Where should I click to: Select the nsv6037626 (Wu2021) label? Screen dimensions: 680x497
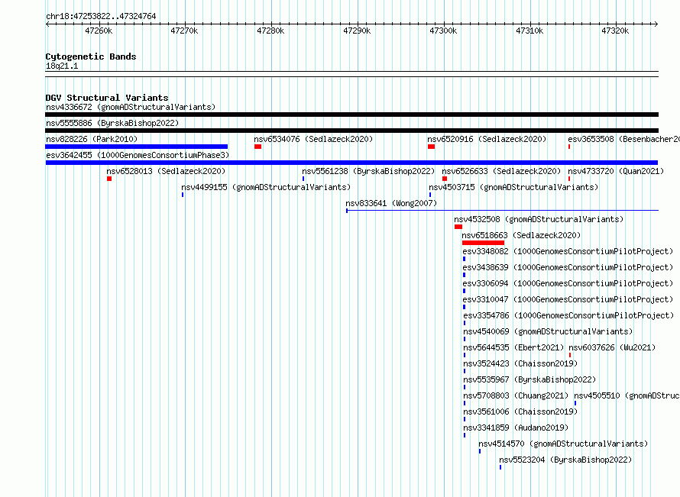click(612, 347)
